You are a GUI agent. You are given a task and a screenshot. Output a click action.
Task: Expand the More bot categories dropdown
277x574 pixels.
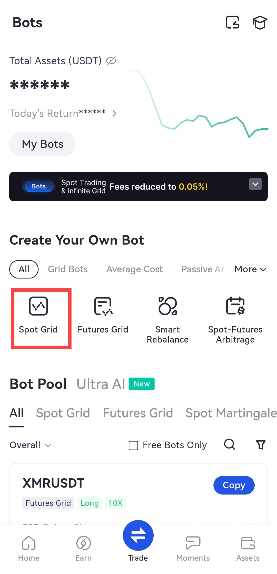[x=251, y=269]
